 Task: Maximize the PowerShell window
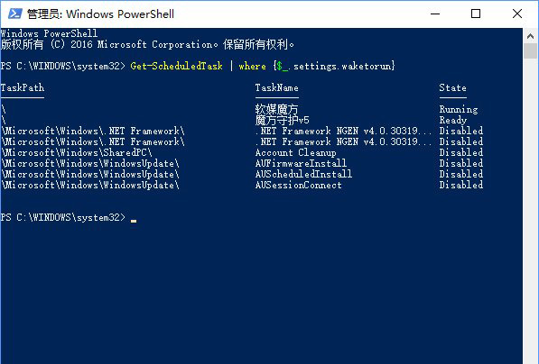point(476,14)
